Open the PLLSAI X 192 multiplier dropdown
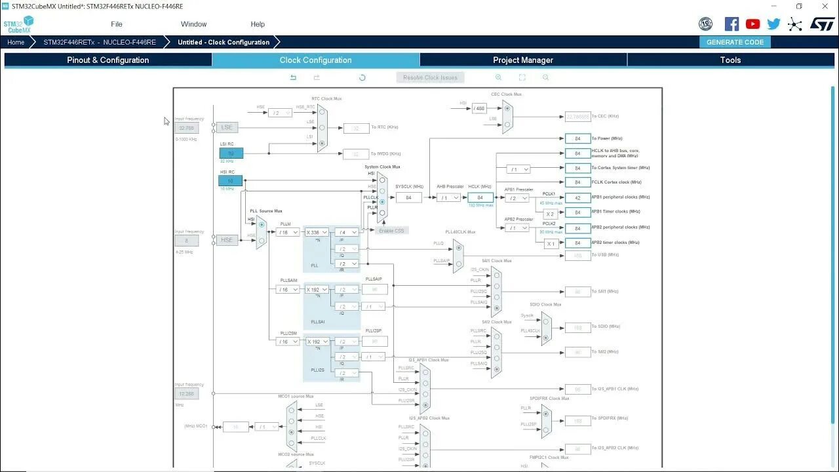The height and width of the screenshot is (472, 839). coord(317,289)
